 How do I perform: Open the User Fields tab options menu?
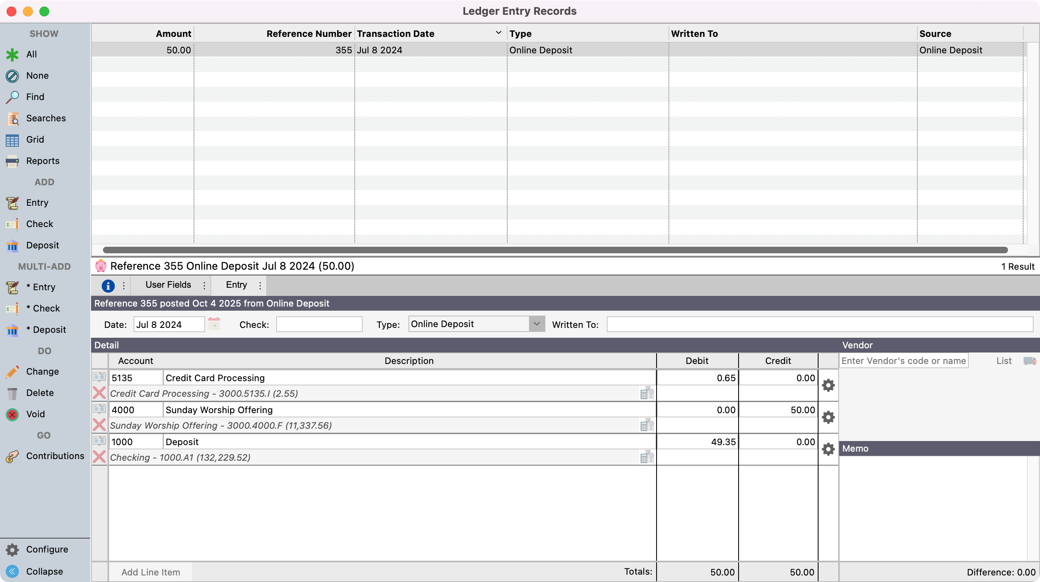[204, 286]
